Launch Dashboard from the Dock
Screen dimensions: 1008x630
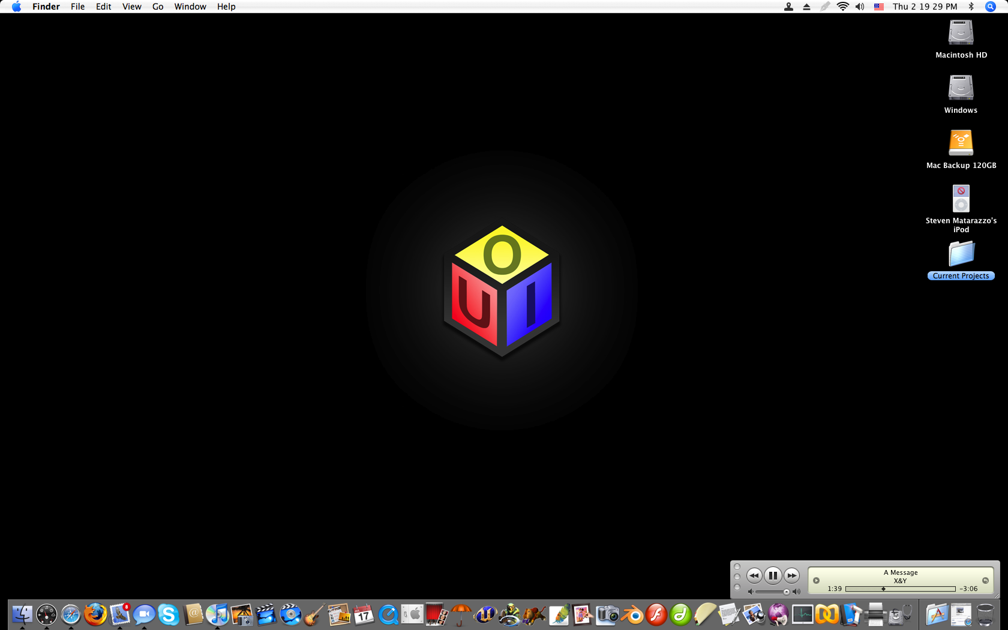click(46, 614)
